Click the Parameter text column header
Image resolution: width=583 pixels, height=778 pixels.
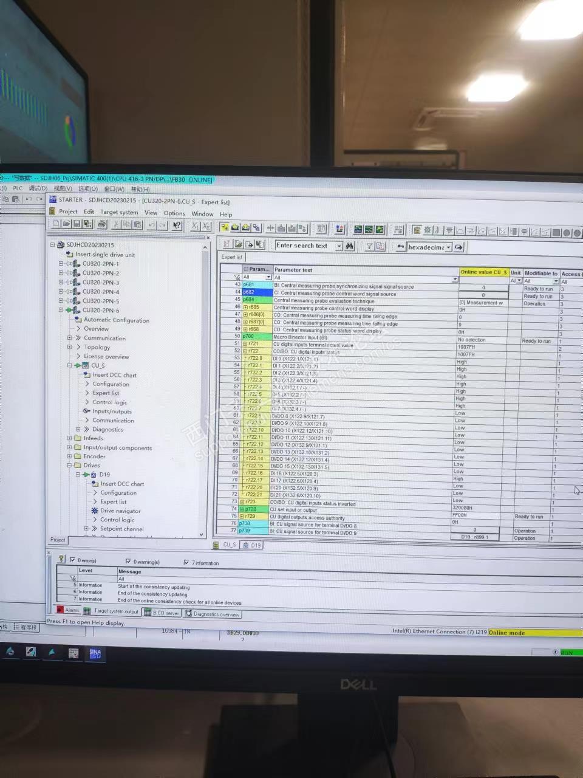(366, 270)
